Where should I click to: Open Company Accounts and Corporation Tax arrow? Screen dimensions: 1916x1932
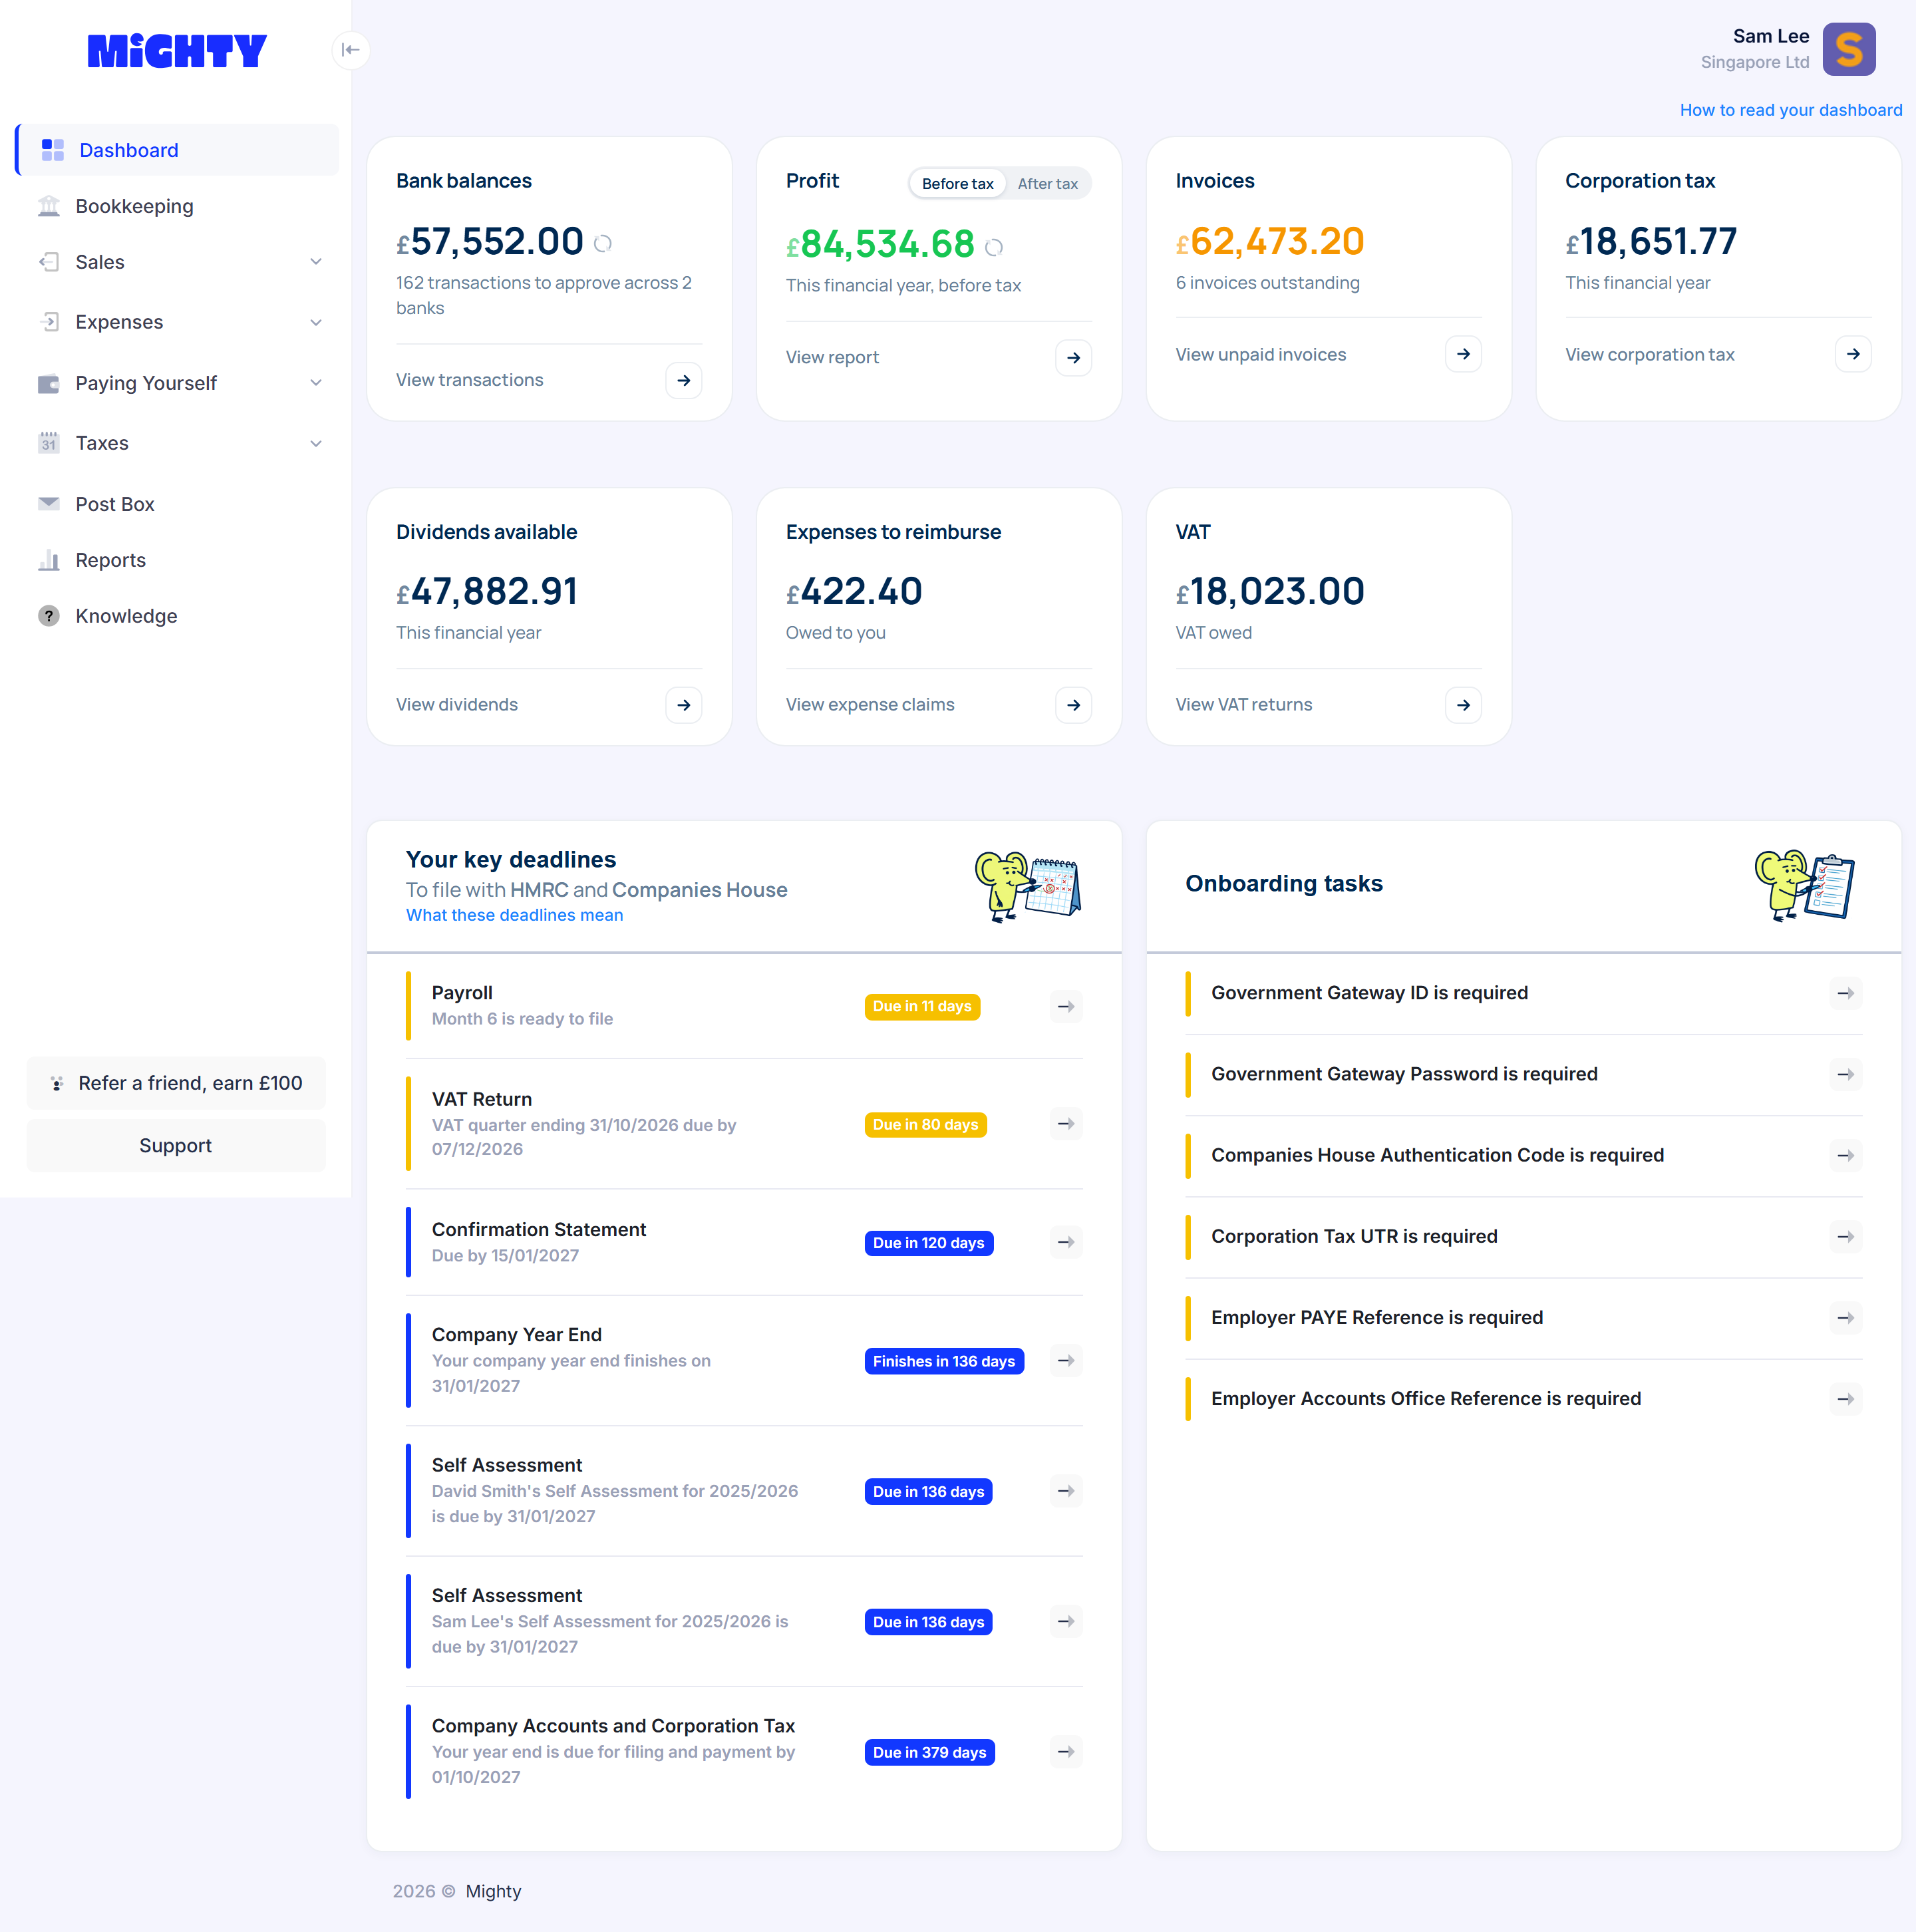(x=1066, y=1751)
